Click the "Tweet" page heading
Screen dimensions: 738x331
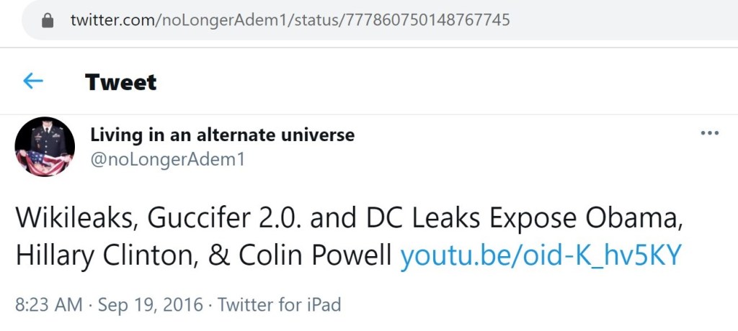(x=120, y=82)
